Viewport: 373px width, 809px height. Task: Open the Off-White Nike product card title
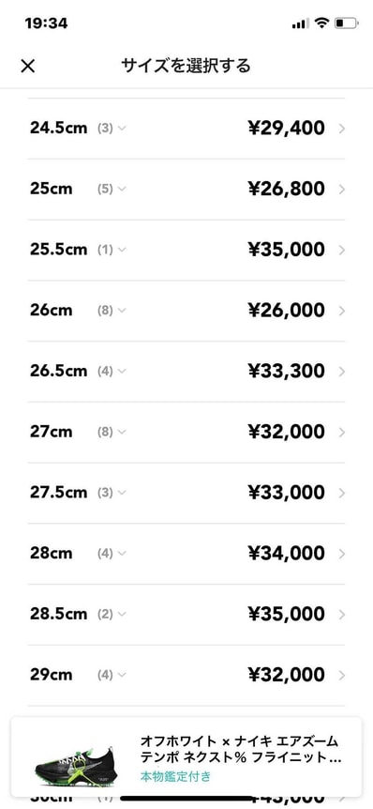[x=241, y=750]
